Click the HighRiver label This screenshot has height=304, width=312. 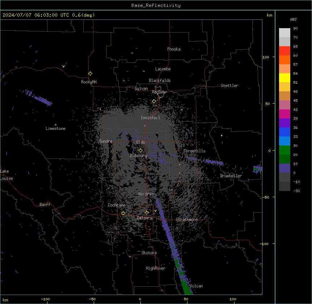tap(156, 268)
